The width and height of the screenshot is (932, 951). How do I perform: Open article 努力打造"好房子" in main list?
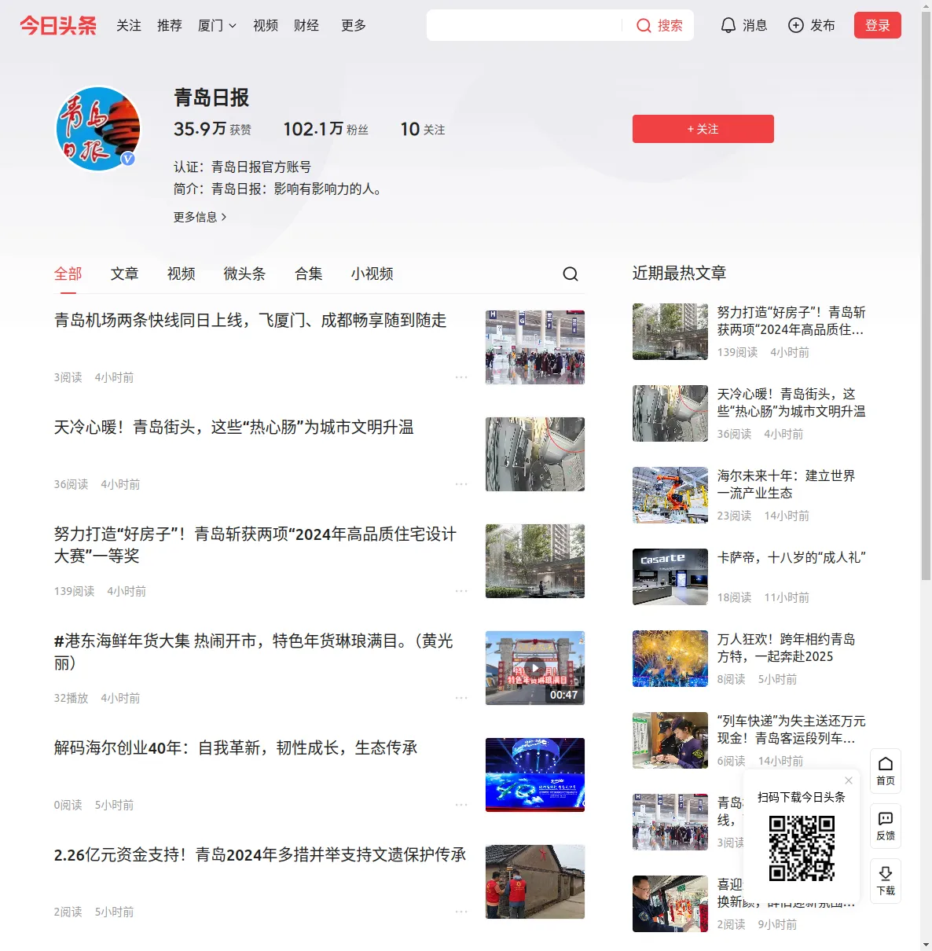[255, 545]
